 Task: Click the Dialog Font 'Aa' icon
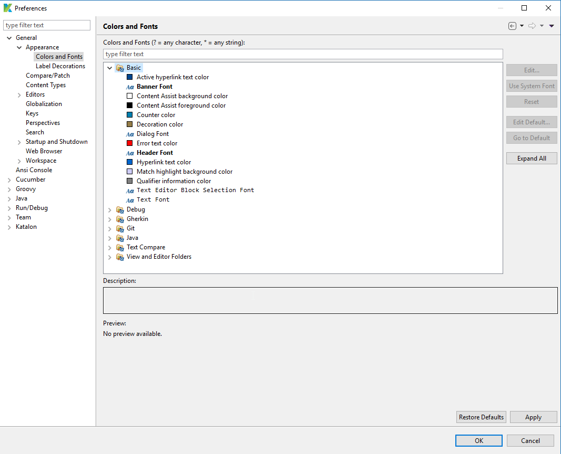(130, 134)
